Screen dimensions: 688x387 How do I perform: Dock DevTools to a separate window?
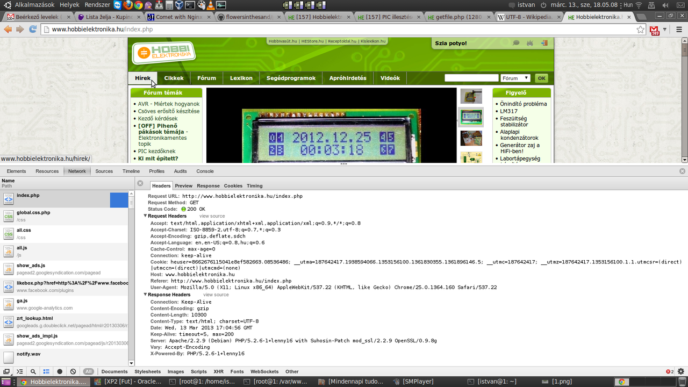tap(6, 371)
